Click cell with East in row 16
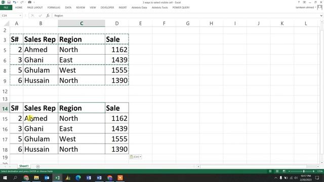Screen dimensions: 324x182 [82, 129]
